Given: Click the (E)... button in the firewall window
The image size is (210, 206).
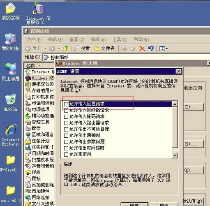Looking at the screenshot, I should pyautogui.click(x=194, y=170).
